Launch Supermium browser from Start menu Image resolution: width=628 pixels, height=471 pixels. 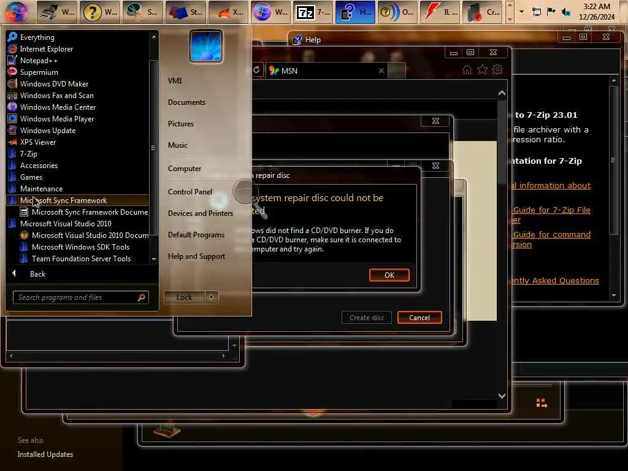pos(39,72)
